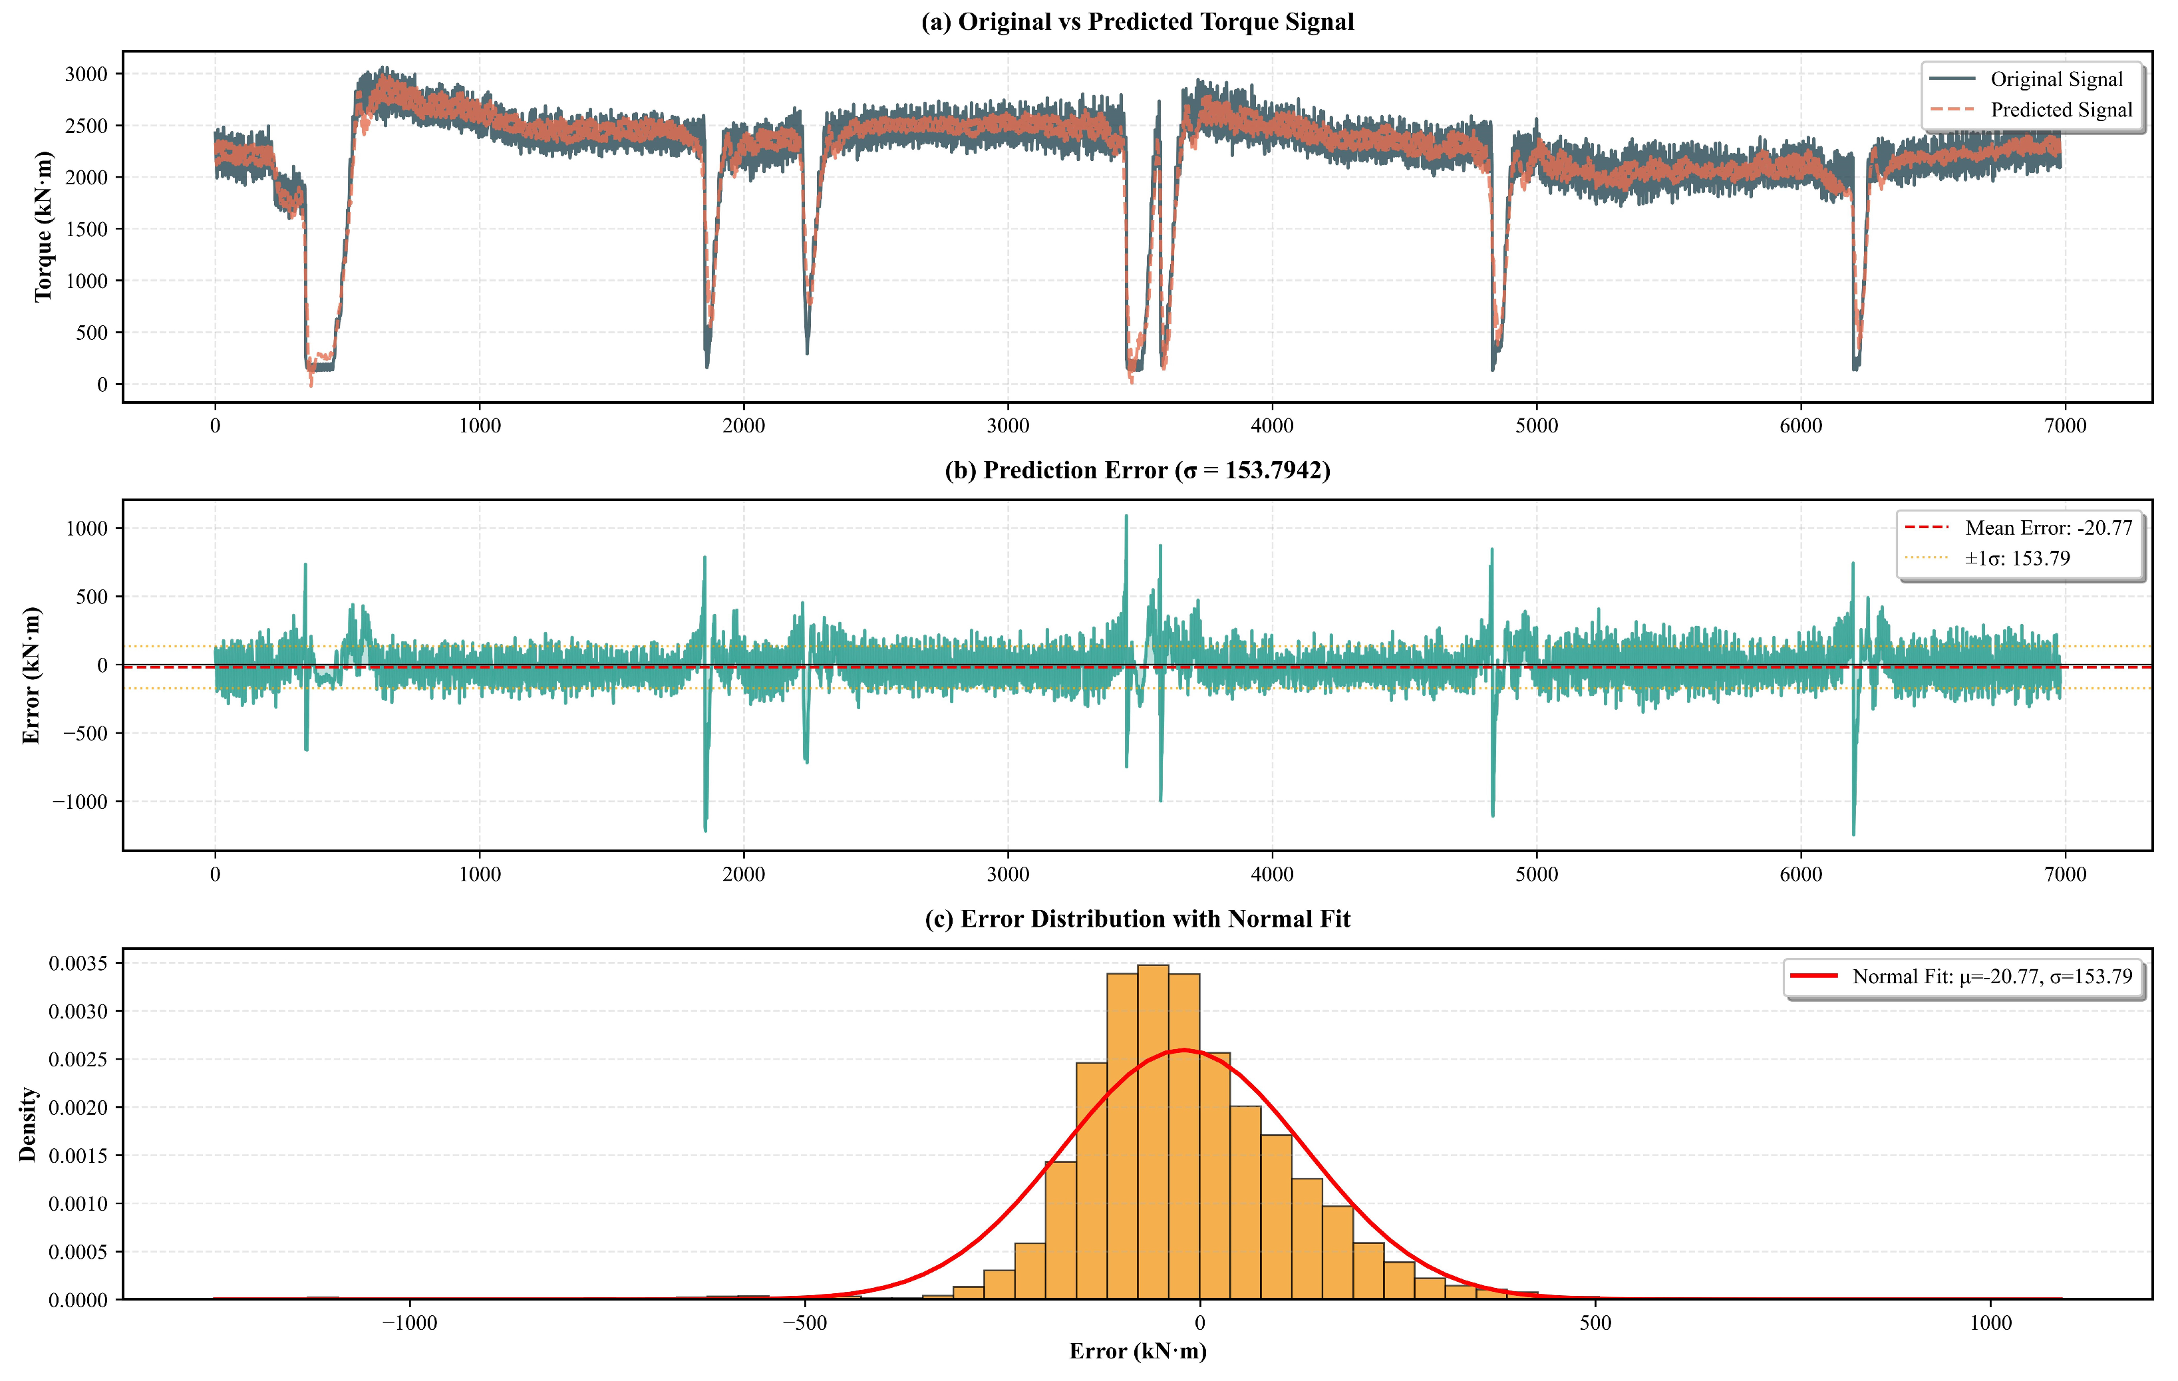
Task: Click 'Original Signal' legend entry
Action: pyautogui.click(x=2026, y=78)
